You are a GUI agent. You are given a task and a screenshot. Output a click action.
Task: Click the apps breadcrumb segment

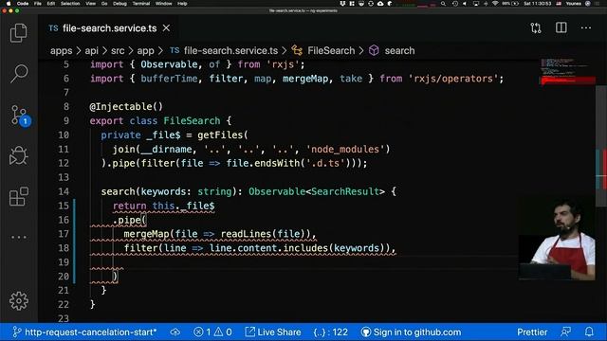[x=61, y=50]
